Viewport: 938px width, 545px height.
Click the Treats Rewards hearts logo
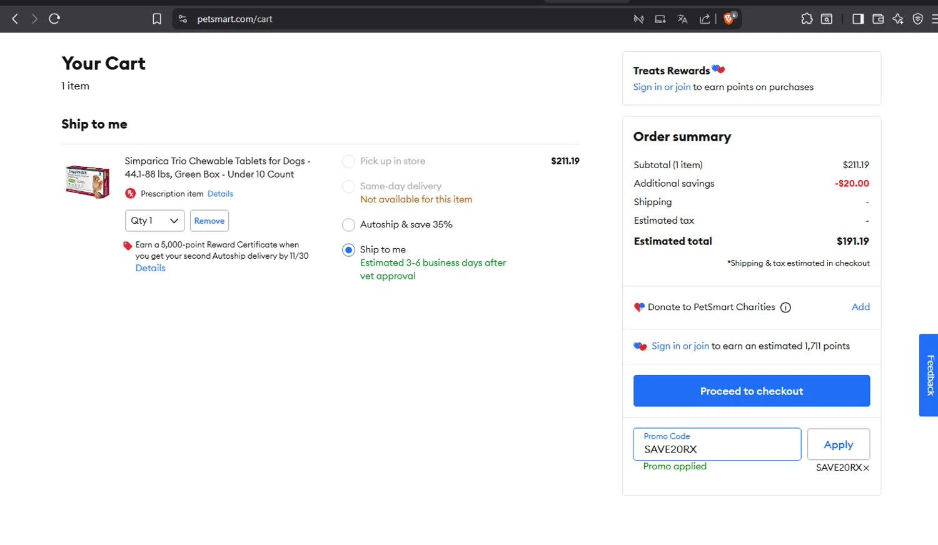[x=718, y=69]
